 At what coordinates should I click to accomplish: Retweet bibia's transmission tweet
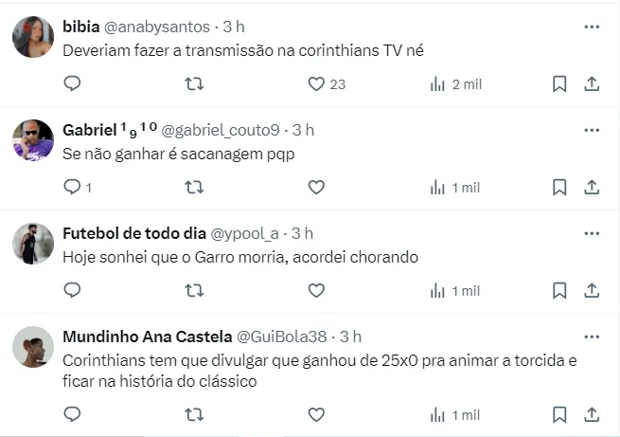point(194,84)
